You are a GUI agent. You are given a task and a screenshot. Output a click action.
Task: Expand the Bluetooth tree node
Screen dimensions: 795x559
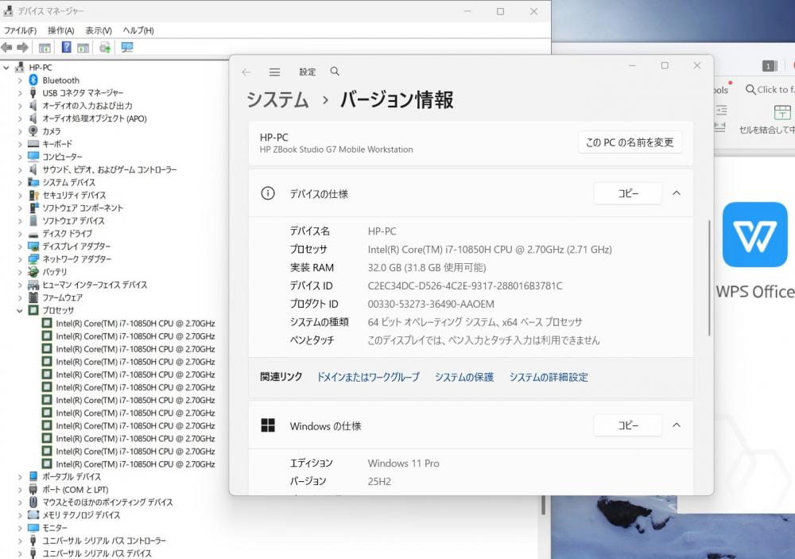pos(20,80)
